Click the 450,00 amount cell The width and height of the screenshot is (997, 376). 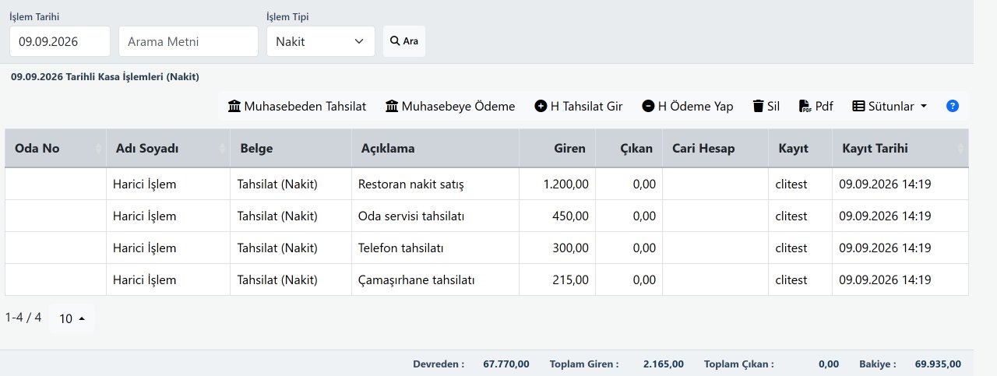tap(557, 216)
